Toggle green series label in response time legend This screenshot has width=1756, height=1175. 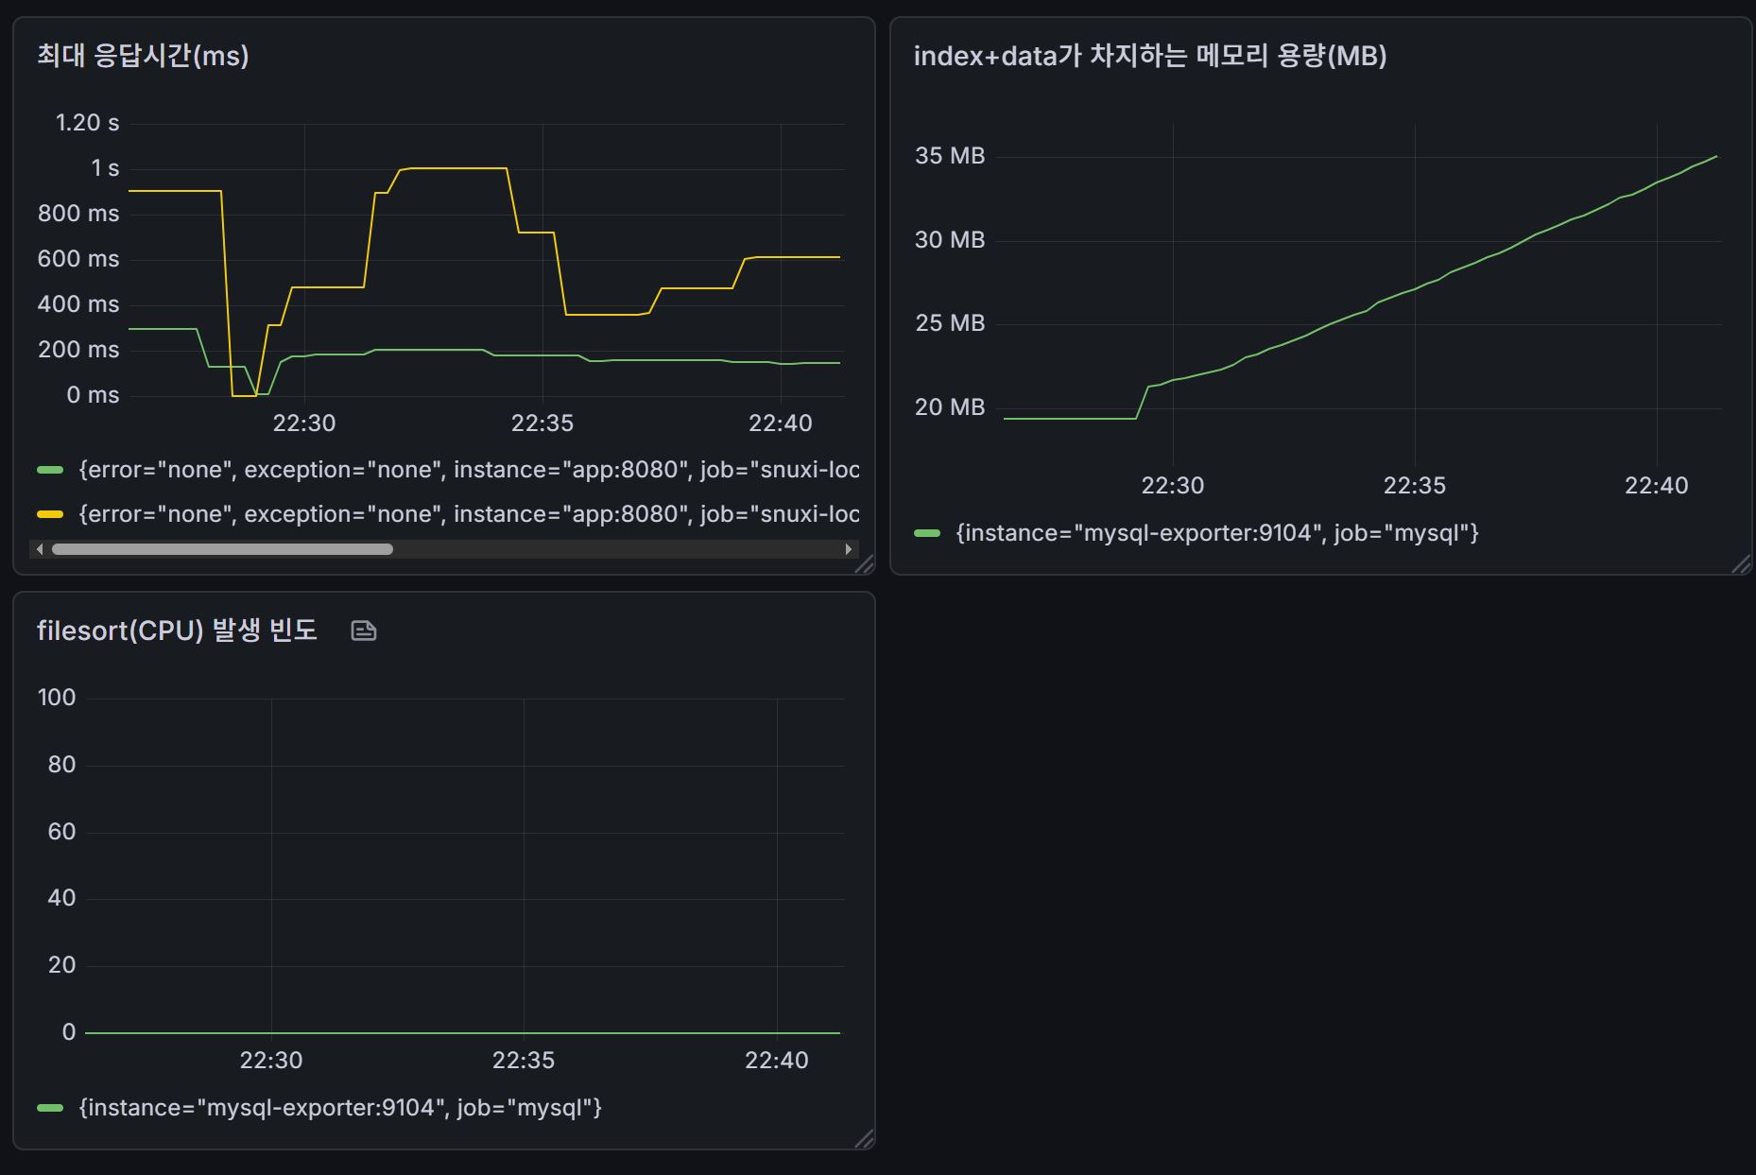click(469, 470)
